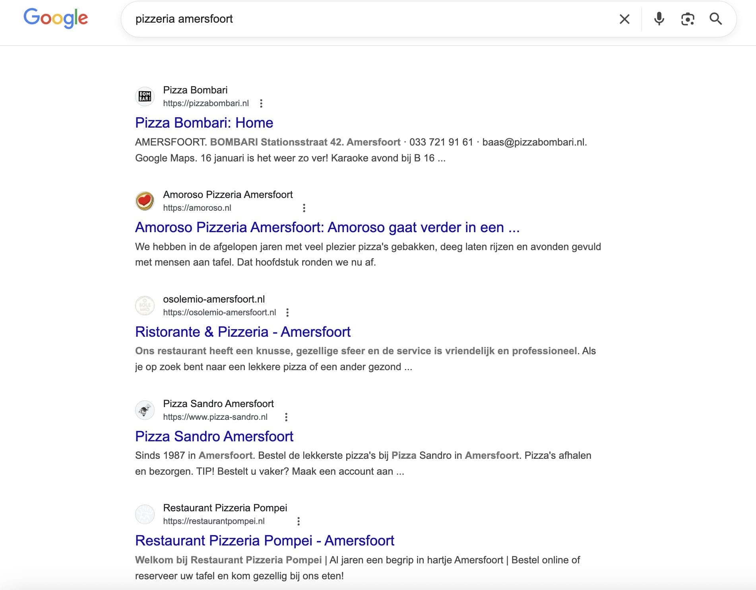Open the three-dot menu for Amoroso Pizzeria

(304, 208)
